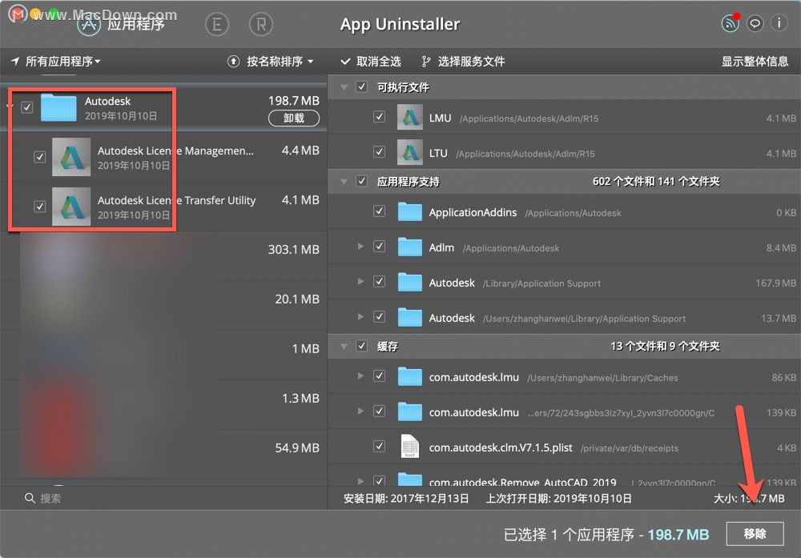Image resolution: width=801 pixels, height=558 pixels.
Task: Click the Adlm folder icon
Action: pos(409,247)
